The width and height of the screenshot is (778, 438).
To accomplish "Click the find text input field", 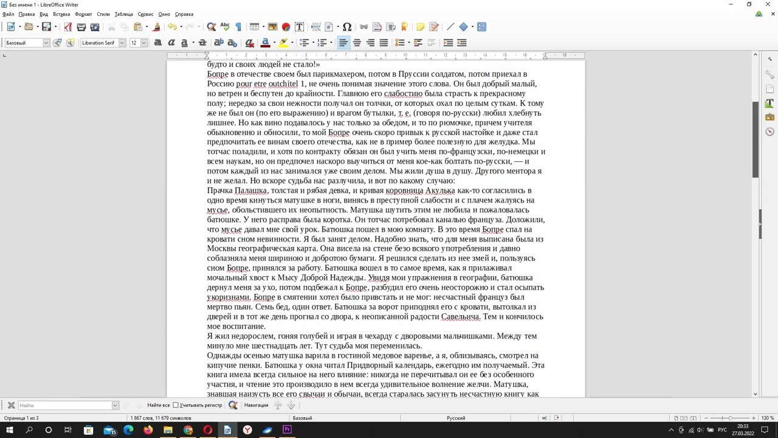I will [x=64, y=405].
